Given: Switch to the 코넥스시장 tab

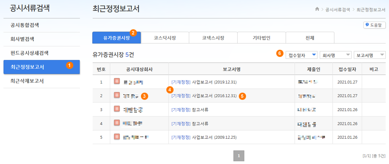Looking at the screenshot, I should click(x=213, y=38).
